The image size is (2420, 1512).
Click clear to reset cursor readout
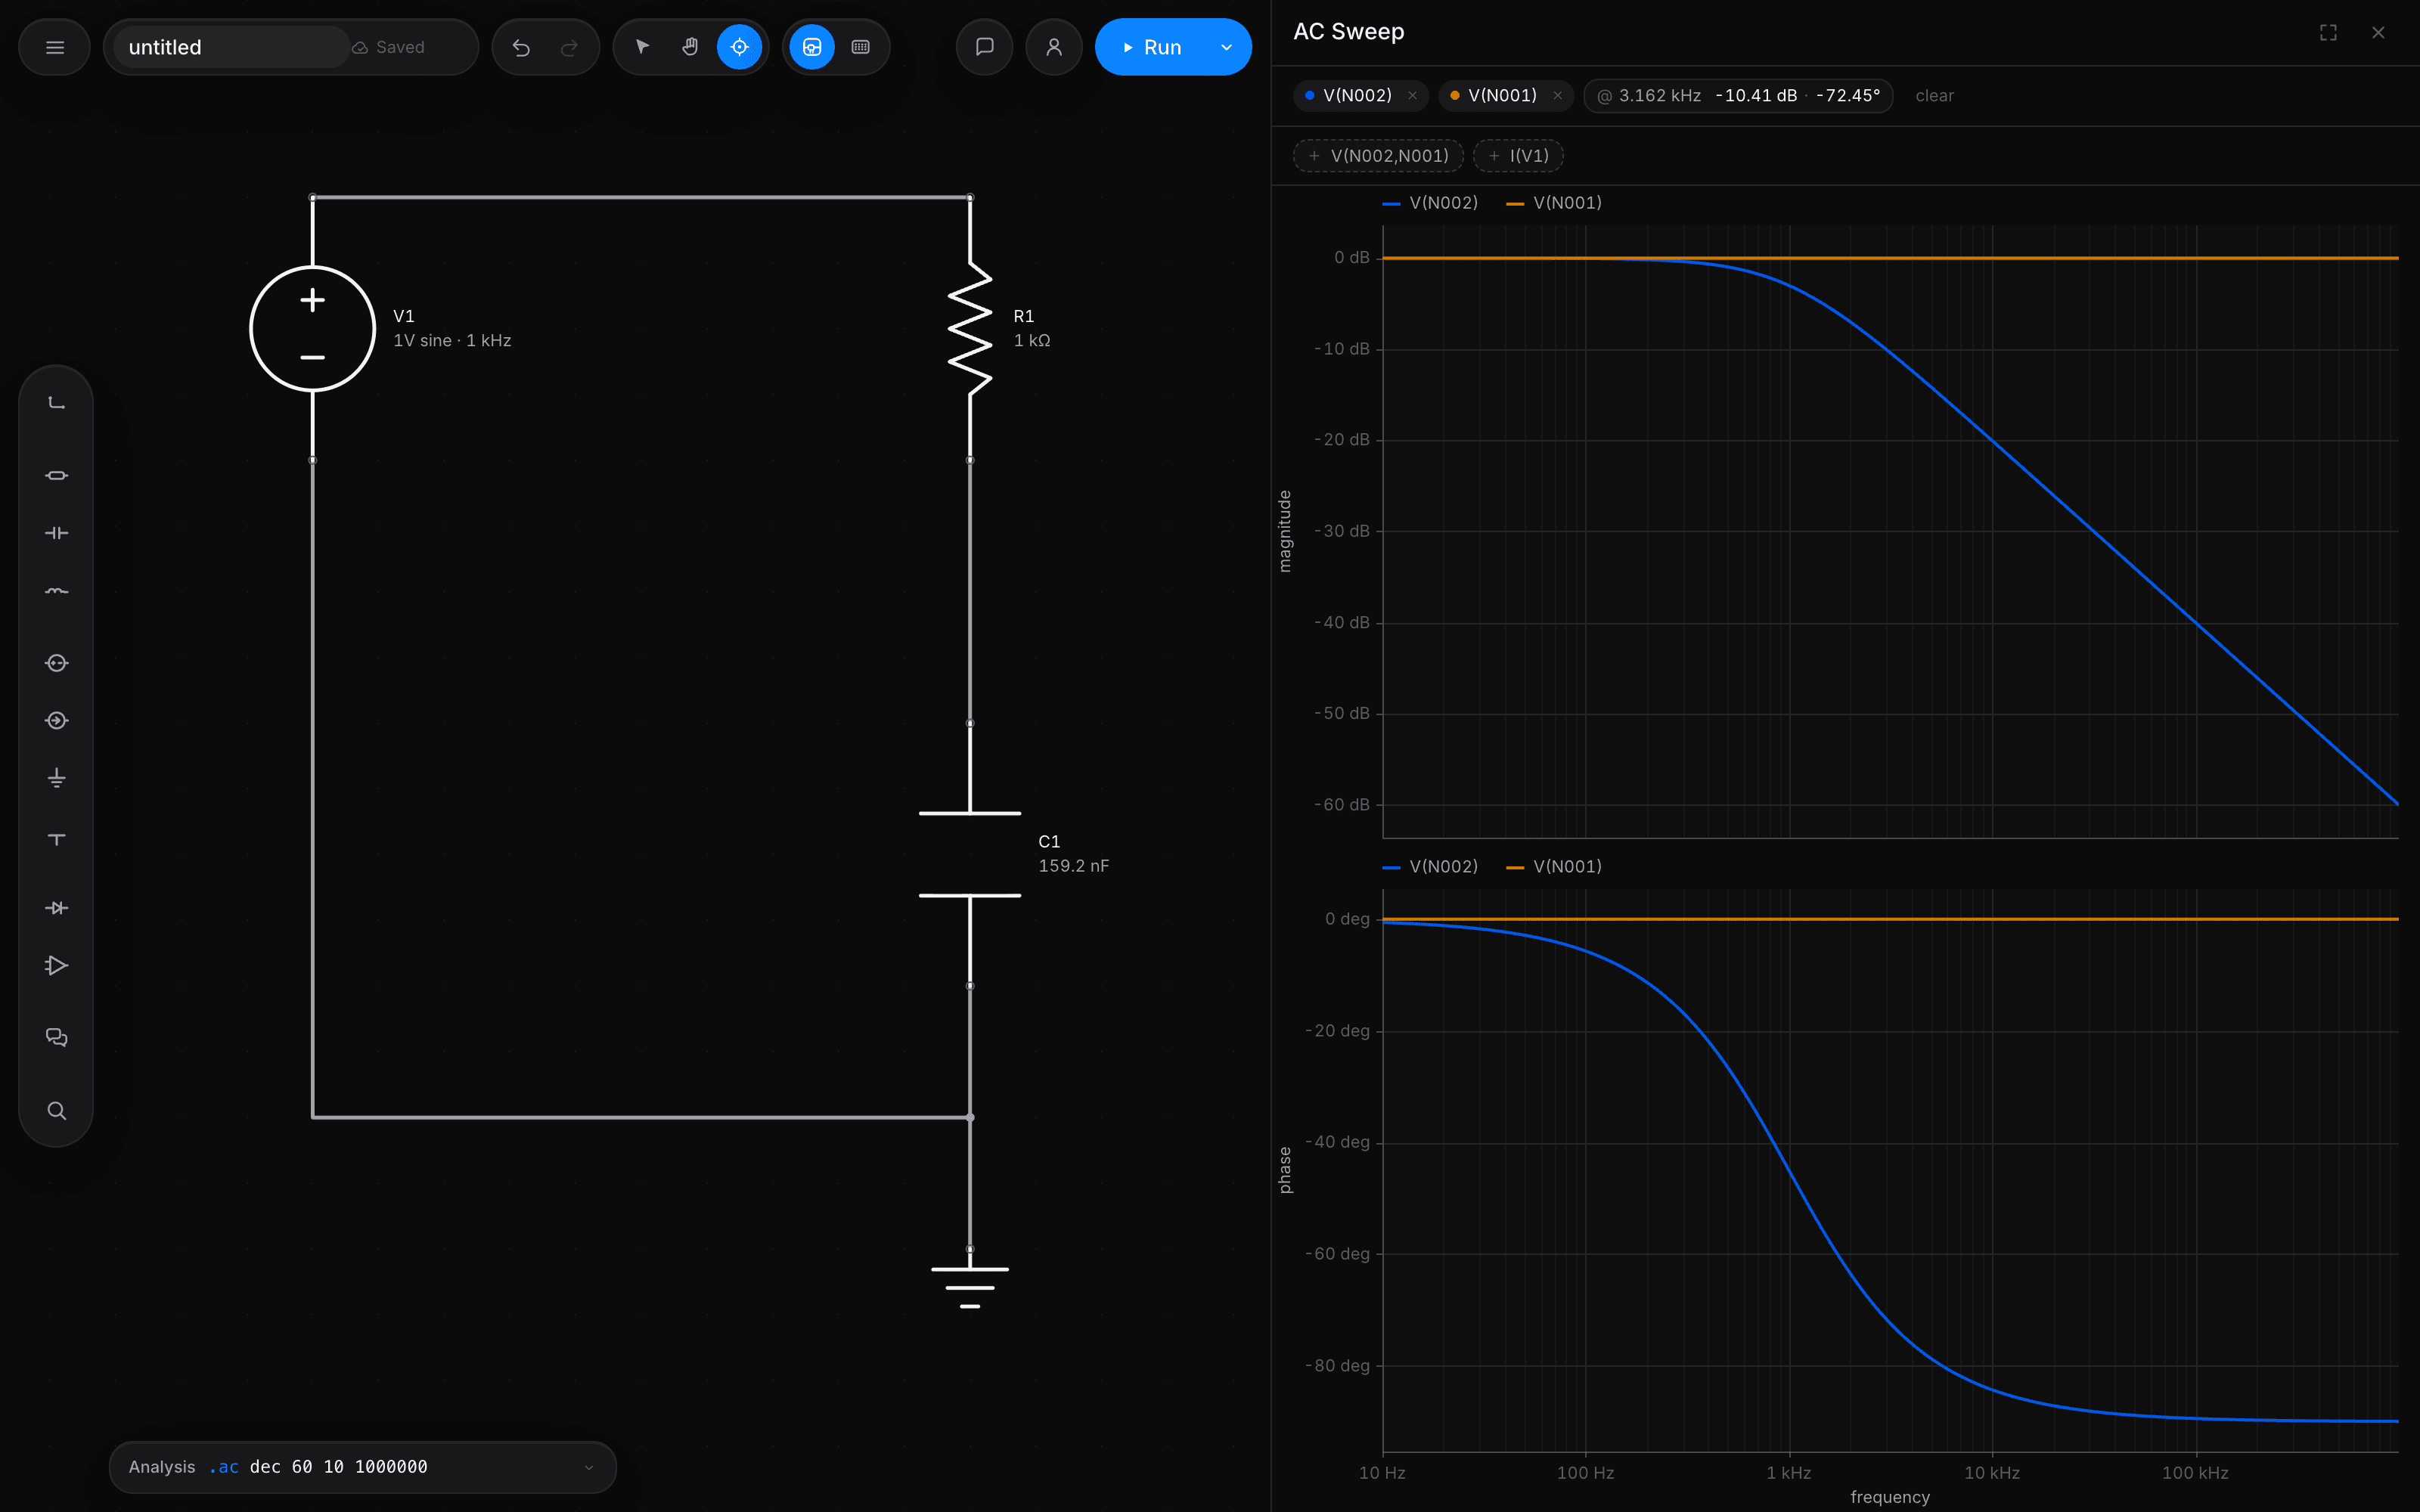1934,96
